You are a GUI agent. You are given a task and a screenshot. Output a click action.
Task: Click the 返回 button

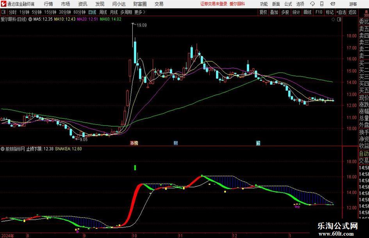click(x=352, y=12)
